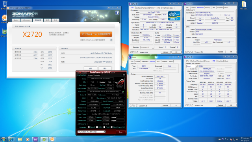Click the orange 3DMark.com view results button
The image size is (252, 142).
[96, 34]
